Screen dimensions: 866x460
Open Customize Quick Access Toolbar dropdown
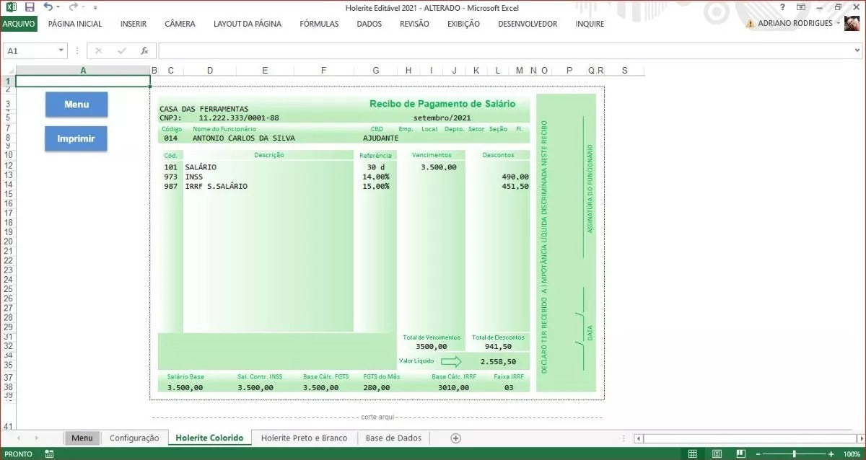click(96, 6)
